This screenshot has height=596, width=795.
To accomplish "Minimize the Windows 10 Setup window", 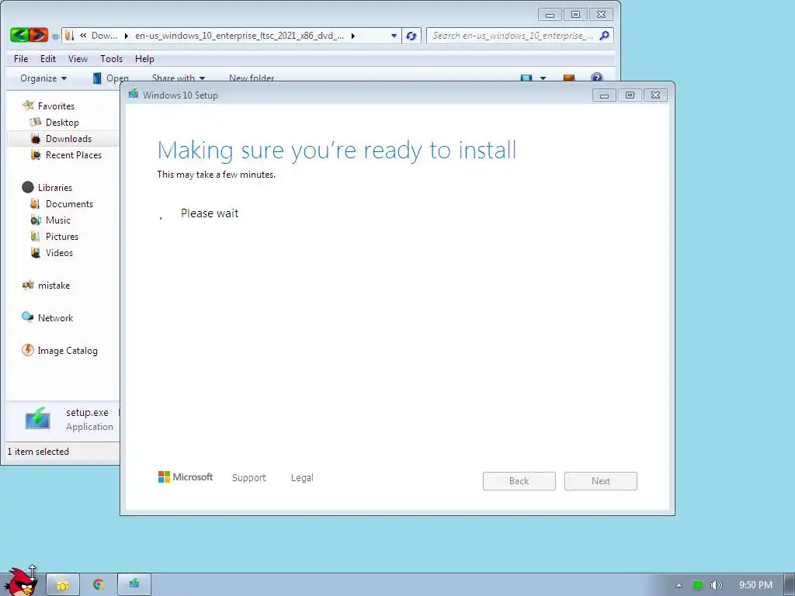I will 604,95.
